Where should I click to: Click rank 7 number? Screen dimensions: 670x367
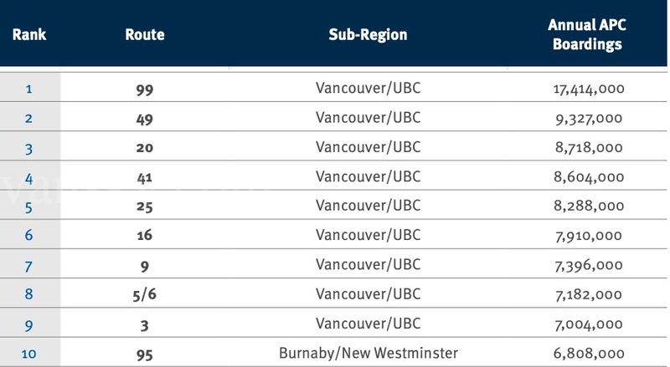28,265
